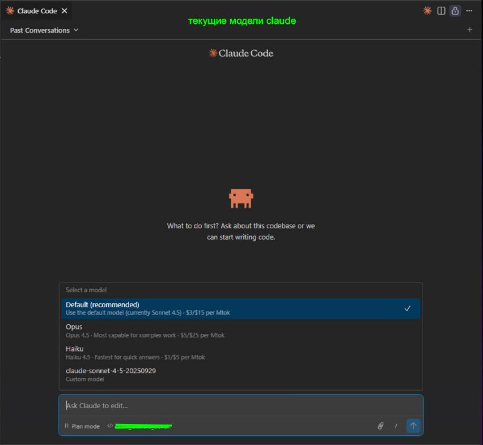Send message with the up arrow button

[413, 426]
